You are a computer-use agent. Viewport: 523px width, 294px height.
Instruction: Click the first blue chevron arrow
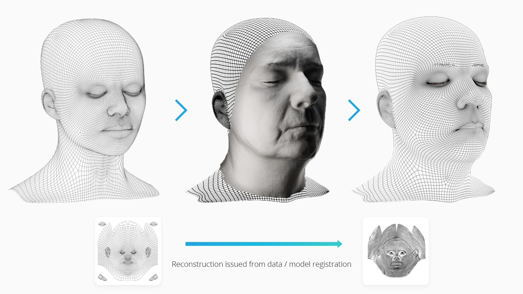click(x=181, y=110)
